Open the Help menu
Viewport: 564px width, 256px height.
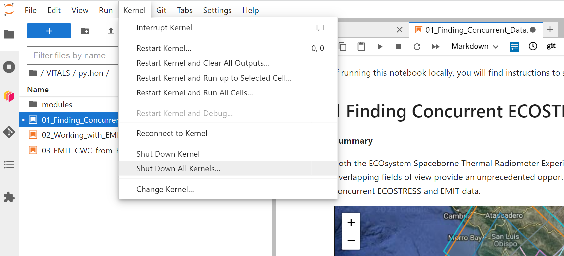tap(251, 10)
